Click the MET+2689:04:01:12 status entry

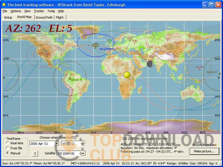(85, 163)
